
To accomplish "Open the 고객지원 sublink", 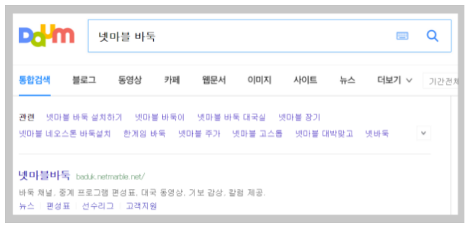I will (141, 206).
